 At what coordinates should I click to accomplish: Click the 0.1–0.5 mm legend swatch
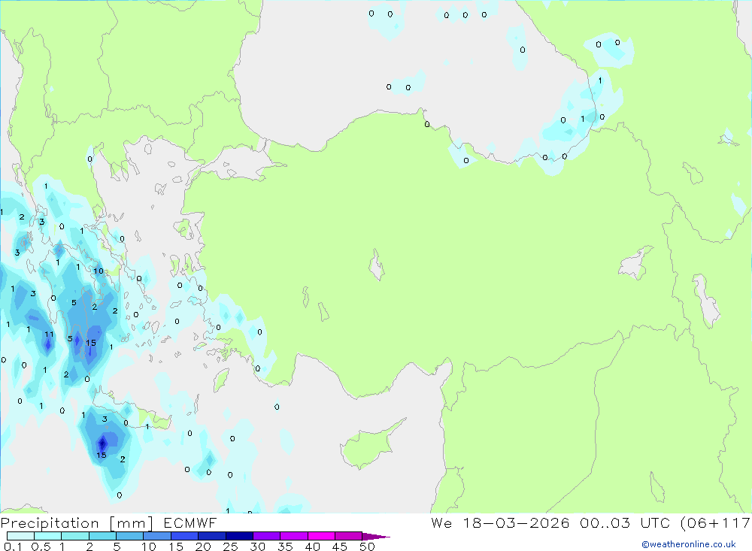[20, 536]
